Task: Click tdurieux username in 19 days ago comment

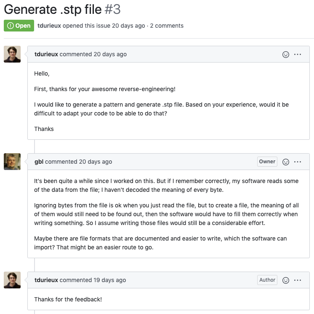Action: [x=46, y=280]
